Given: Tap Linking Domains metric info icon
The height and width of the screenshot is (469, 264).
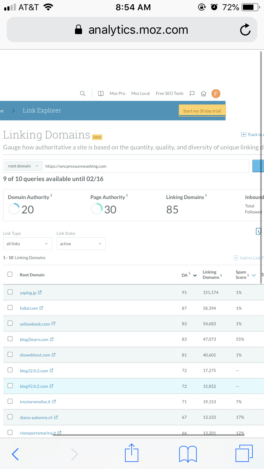Looking at the screenshot, I should 206,195.
